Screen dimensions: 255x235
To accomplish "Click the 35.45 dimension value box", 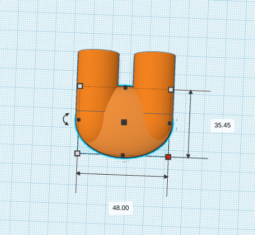I will (x=222, y=125).
